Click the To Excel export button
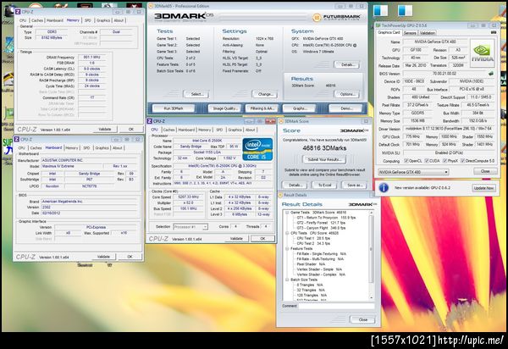The width and height of the screenshot is (508, 349). (x=323, y=184)
